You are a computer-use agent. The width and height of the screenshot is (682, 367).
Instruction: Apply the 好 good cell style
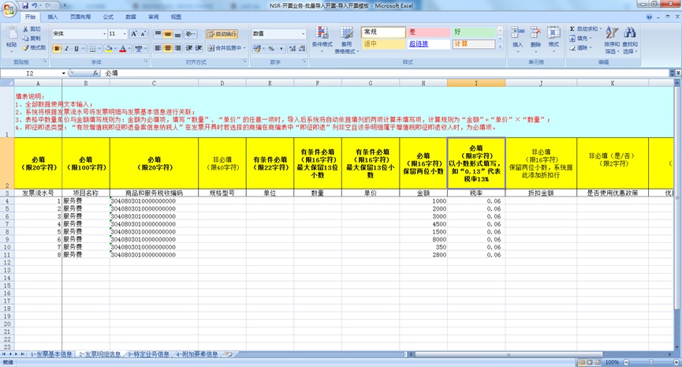pos(474,32)
